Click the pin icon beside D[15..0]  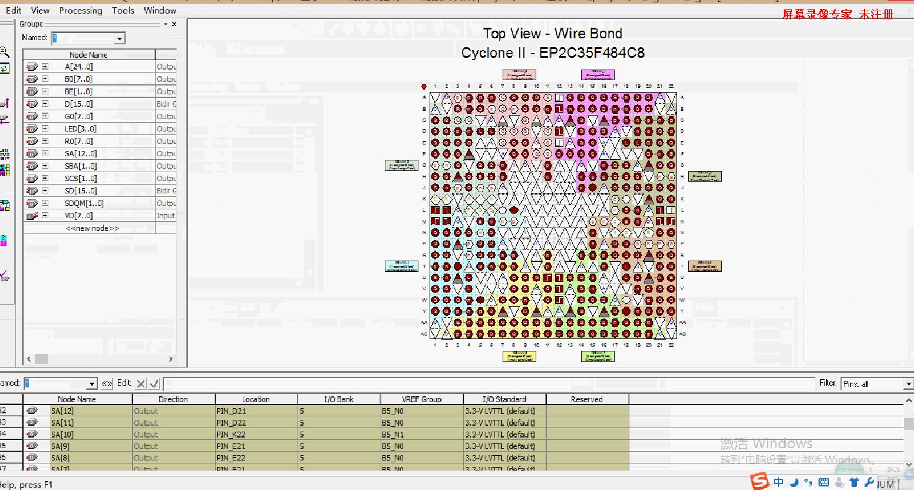tap(32, 104)
